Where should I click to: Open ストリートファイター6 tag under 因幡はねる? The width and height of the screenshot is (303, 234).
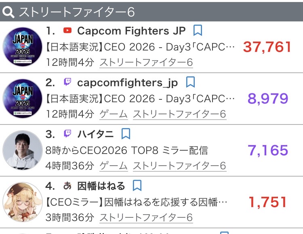146,217
